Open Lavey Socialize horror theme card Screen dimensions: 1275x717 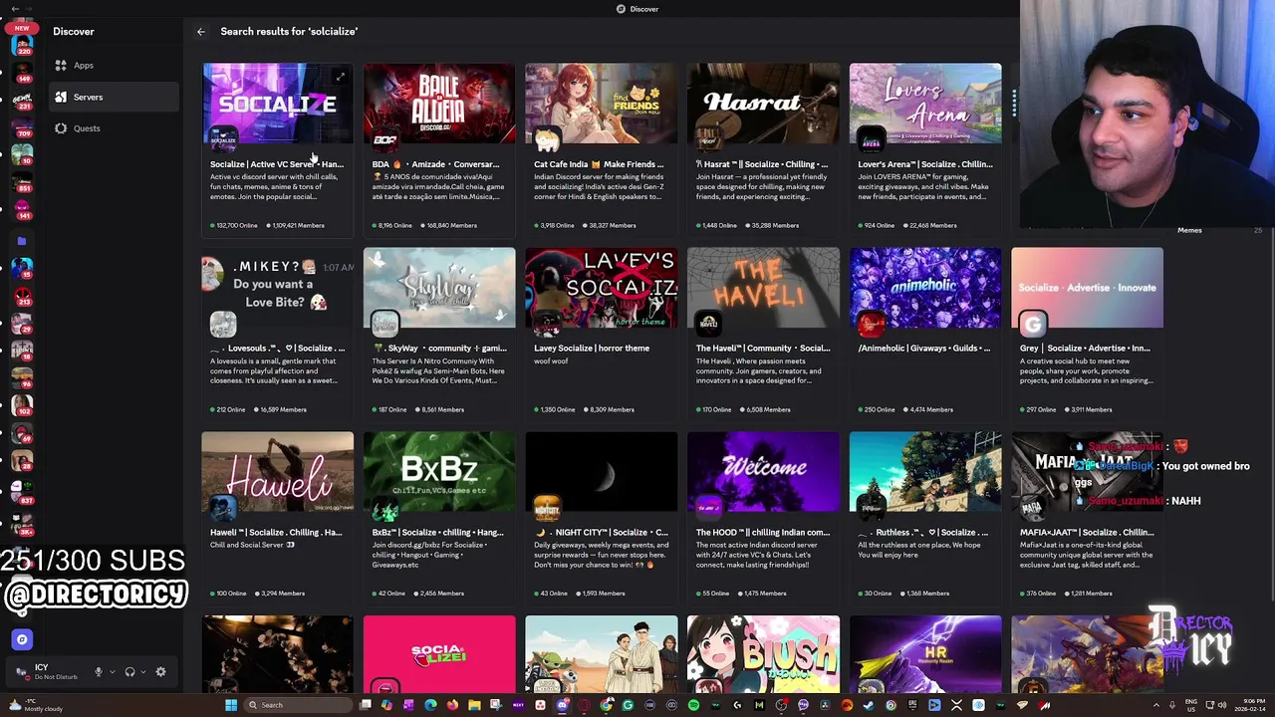click(x=601, y=333)
